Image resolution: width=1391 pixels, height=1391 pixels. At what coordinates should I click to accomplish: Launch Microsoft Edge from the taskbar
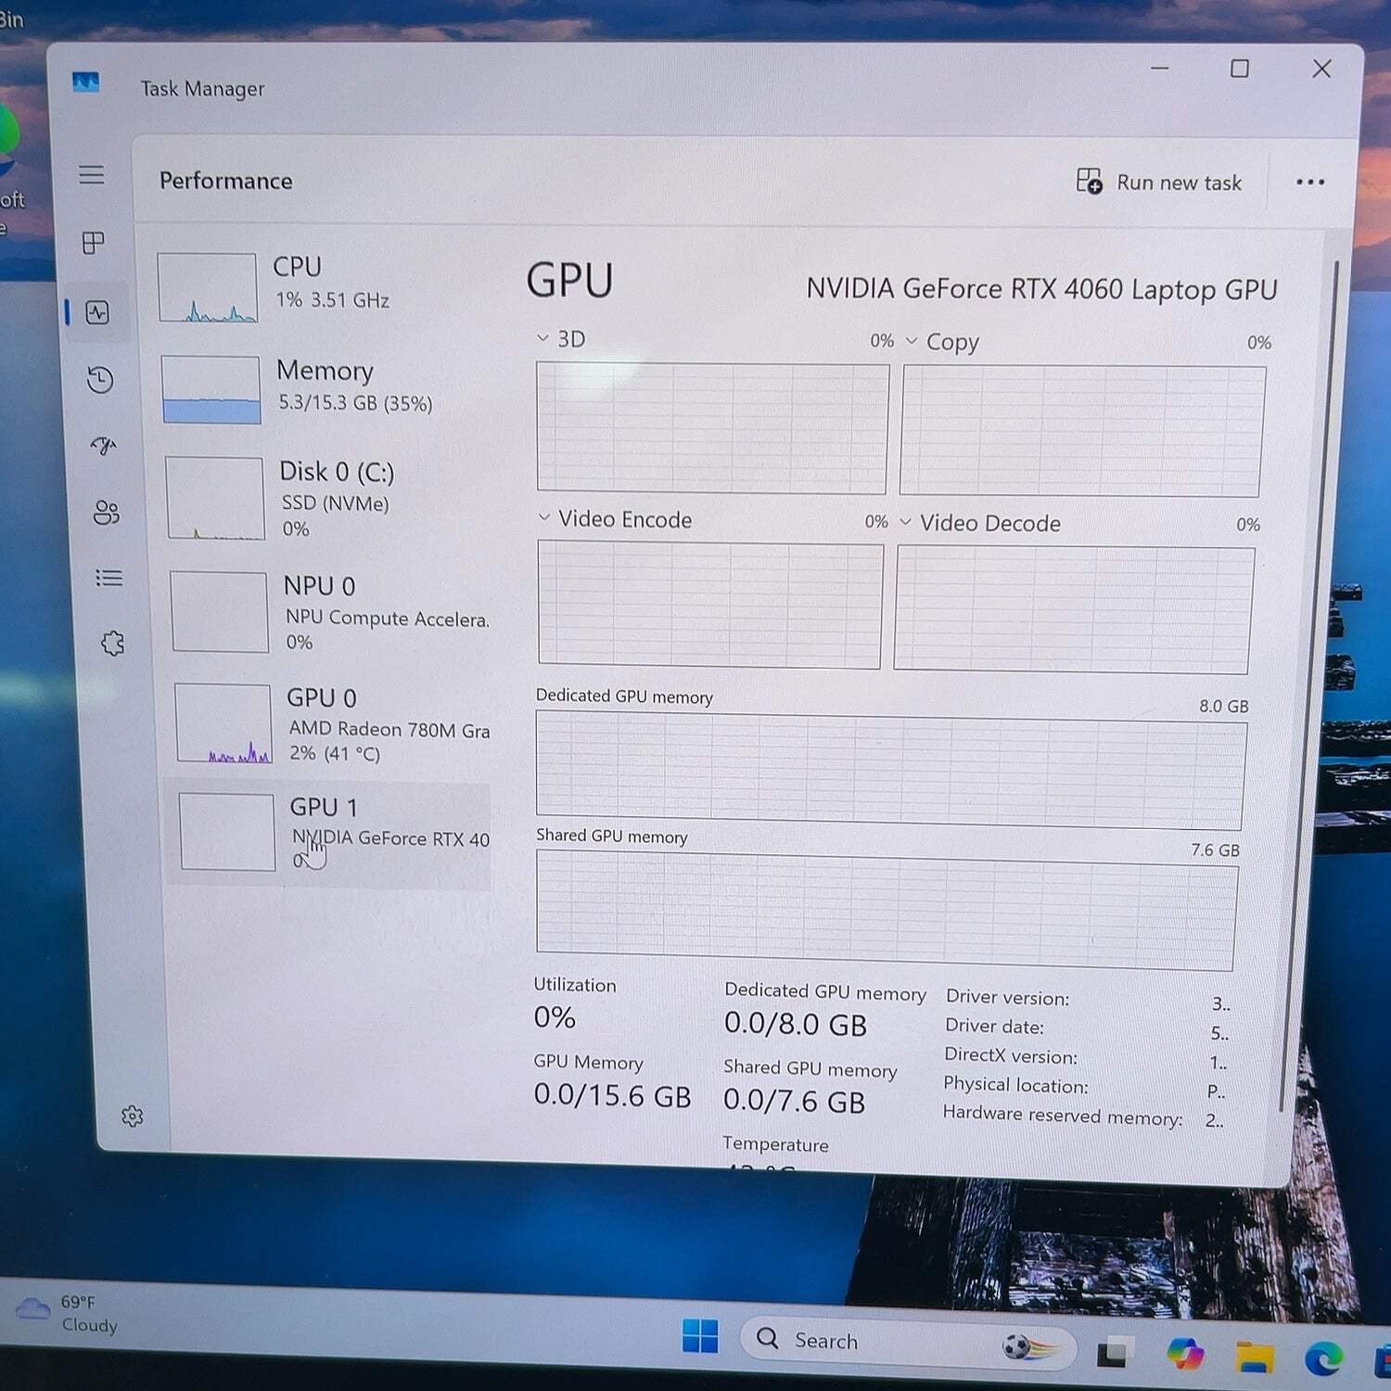point(1323,1359)
